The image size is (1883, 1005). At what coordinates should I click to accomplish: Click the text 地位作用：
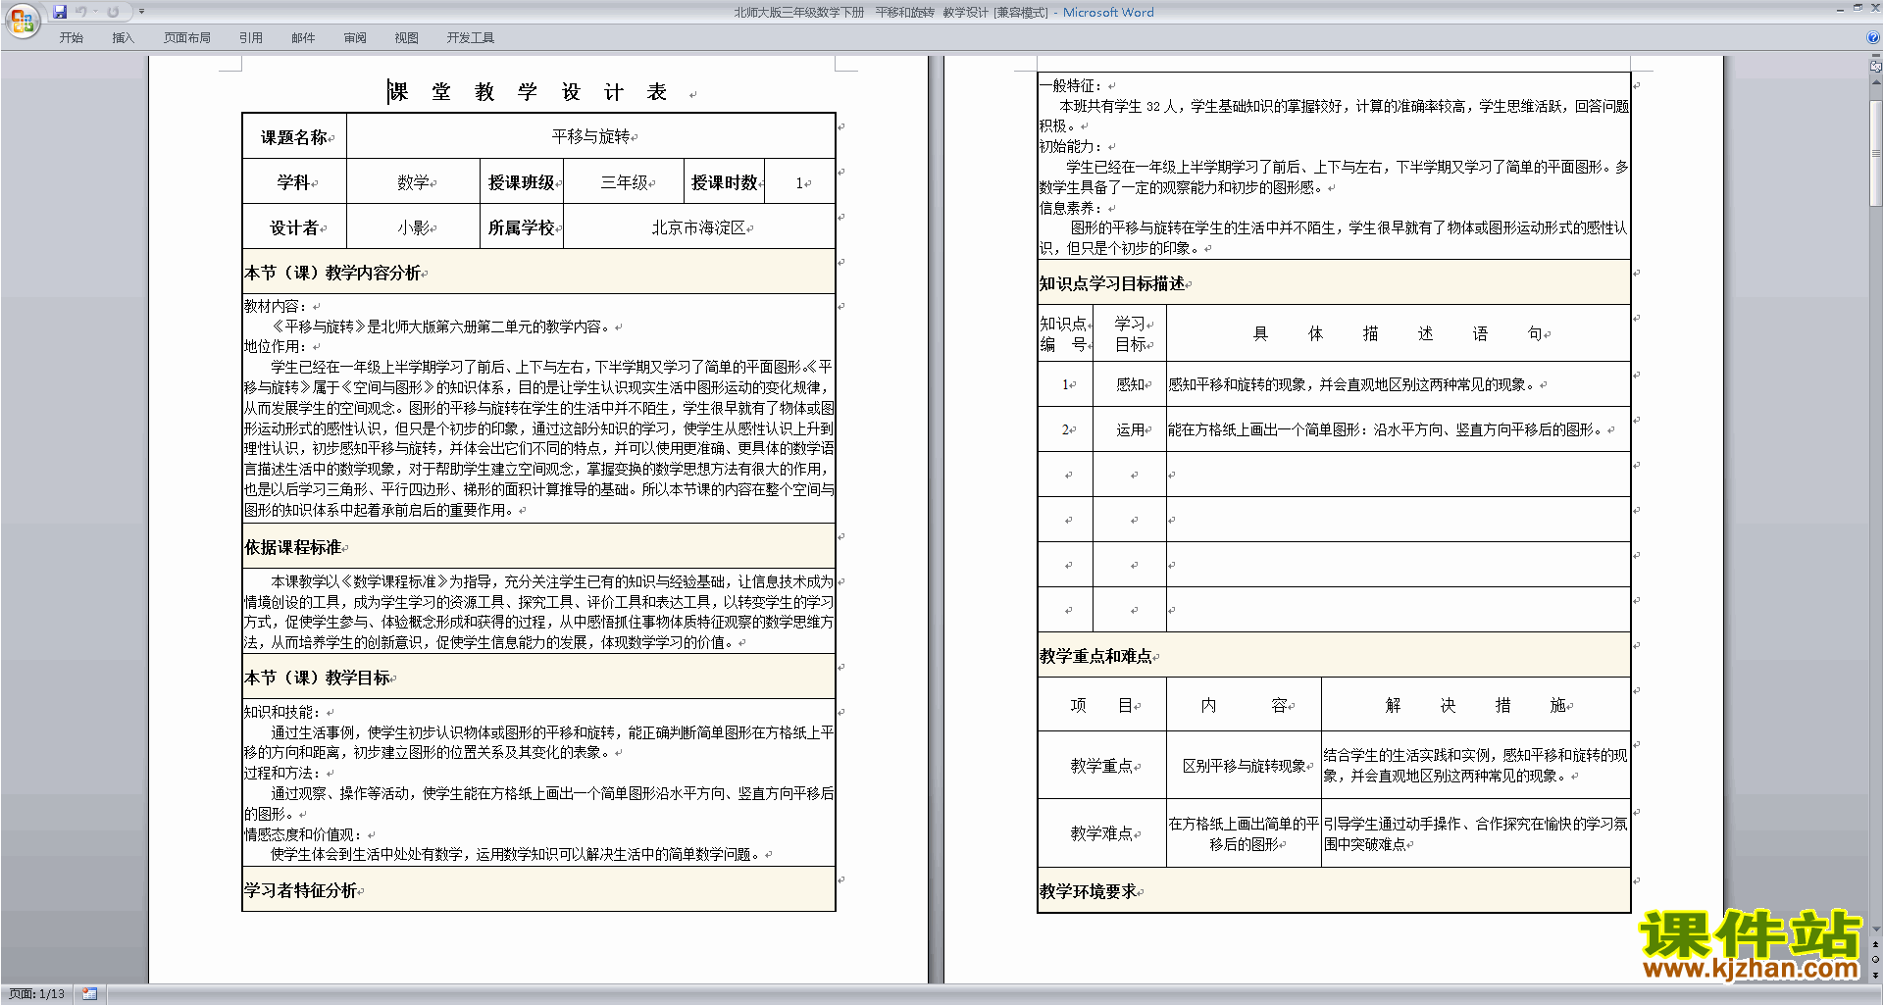(277, 346)
